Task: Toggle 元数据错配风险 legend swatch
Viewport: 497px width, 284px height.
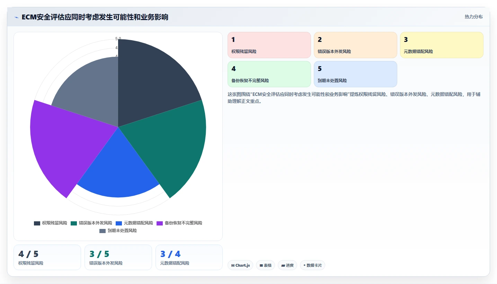Action: point(119,223)
